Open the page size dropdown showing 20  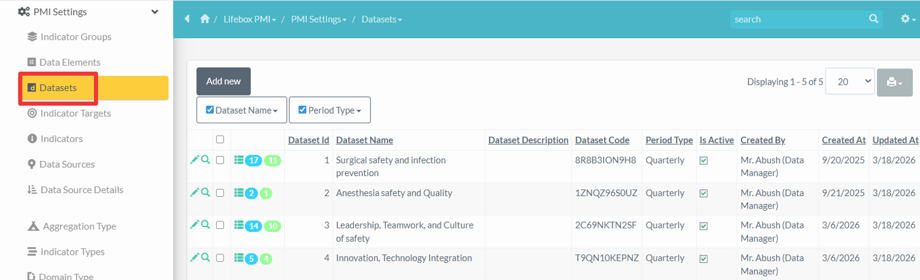850,82
